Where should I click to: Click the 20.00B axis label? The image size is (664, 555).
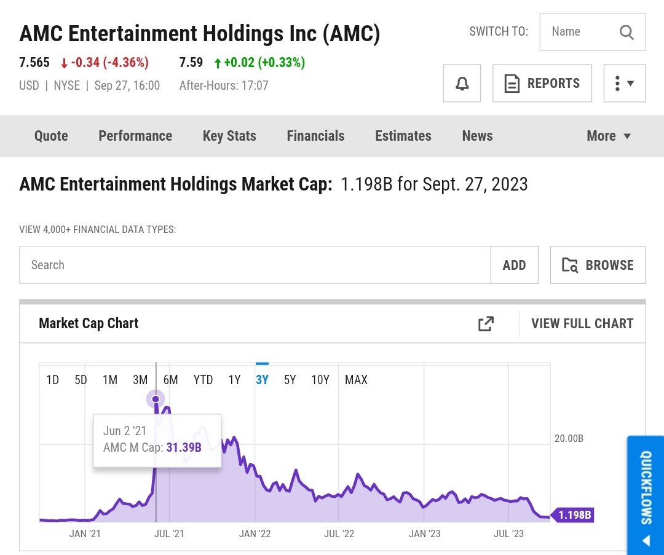569,439
